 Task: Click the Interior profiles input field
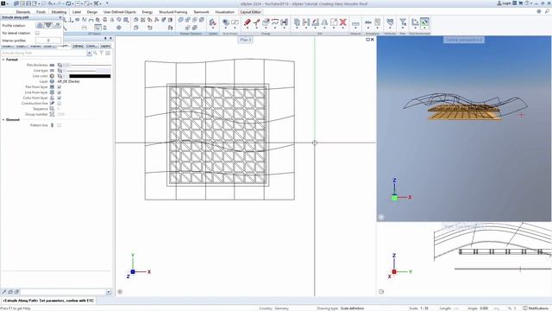48,41
